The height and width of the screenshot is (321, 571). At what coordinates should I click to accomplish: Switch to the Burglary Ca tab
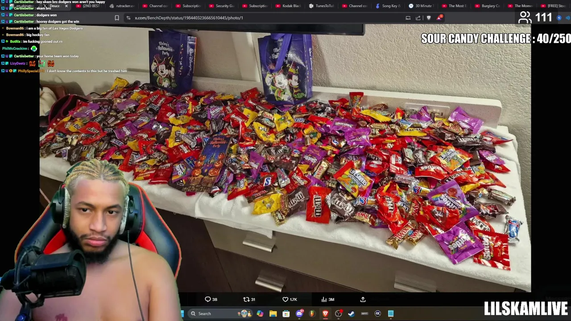point(488,6)
